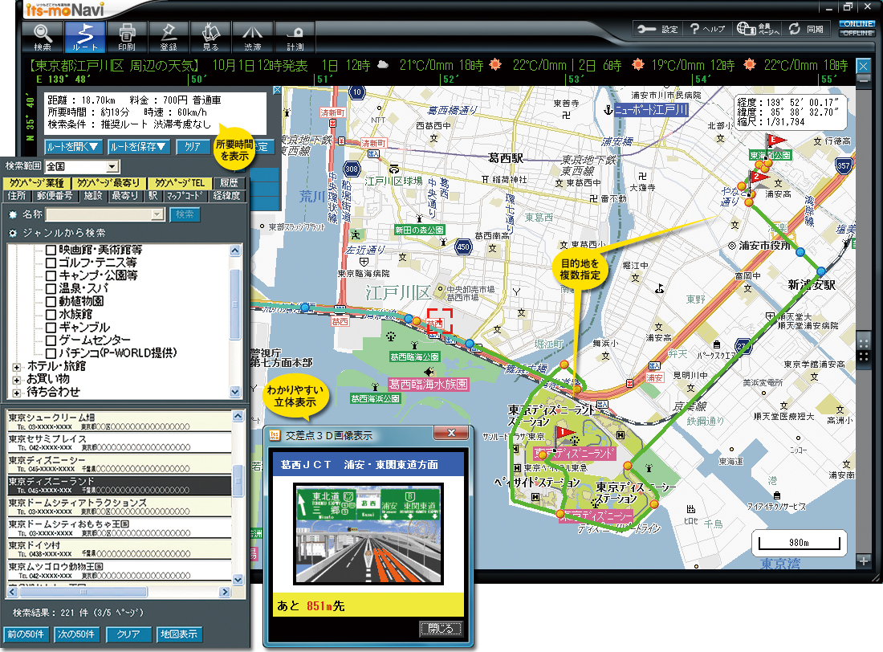Tick the 動植物園 genre checkbox

(x=51, y=300)
